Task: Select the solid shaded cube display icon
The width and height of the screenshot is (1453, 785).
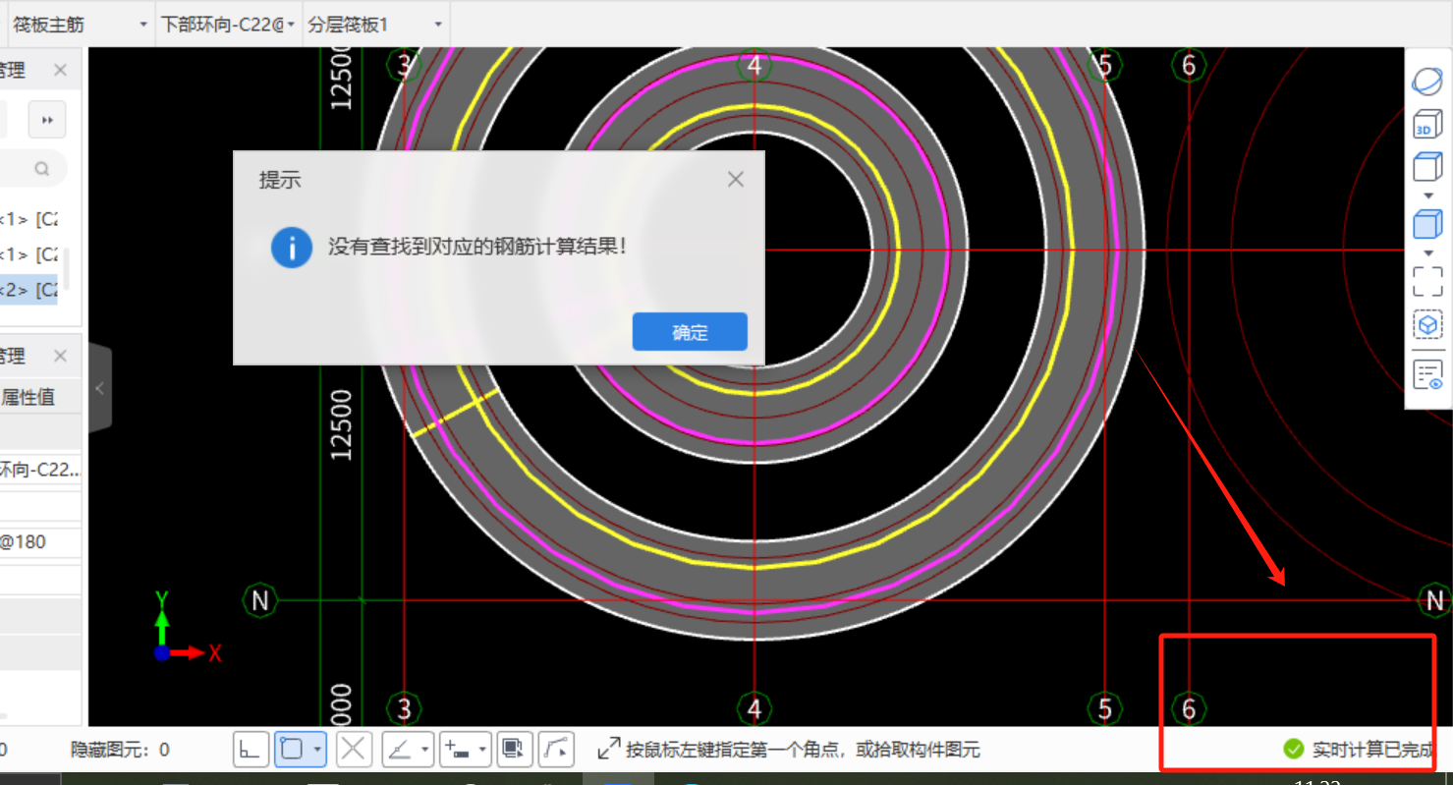Action: pos(1427,224)
